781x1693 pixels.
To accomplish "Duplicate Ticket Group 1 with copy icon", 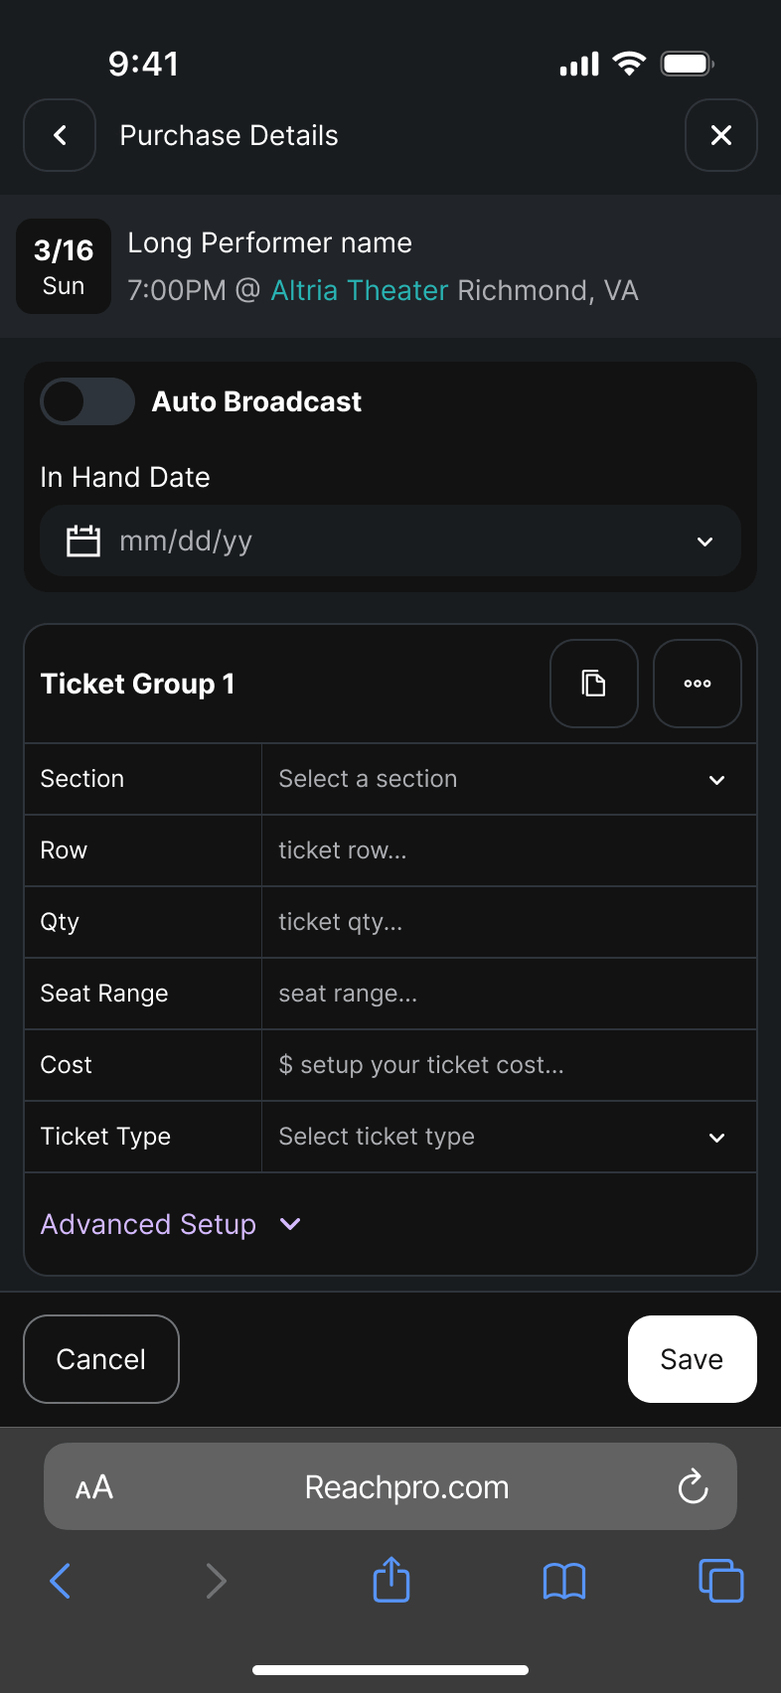I will [594, 684].
